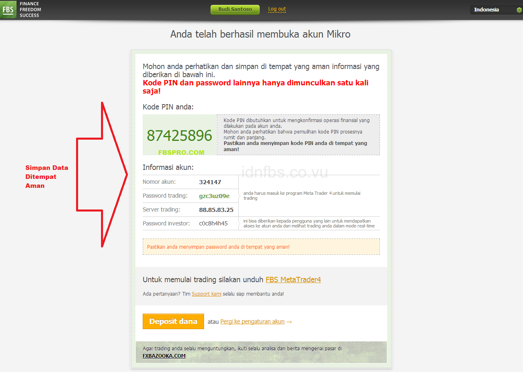Select investor password c0c8h4h45
The width and height of the screenshot is (523, 372).
[x=213, y=224]
